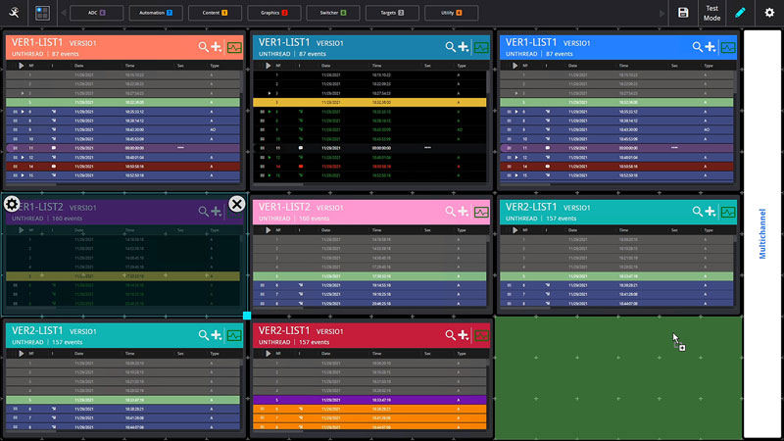Select orange row 6 in red VER2-LIST1 panel

[369, 409]
